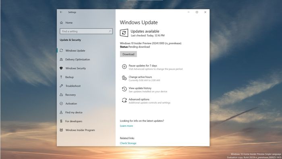The width and height of the screenshot is (282, 159).
Task: Minimize the Settings window
Action: click(x=189, y=12)
